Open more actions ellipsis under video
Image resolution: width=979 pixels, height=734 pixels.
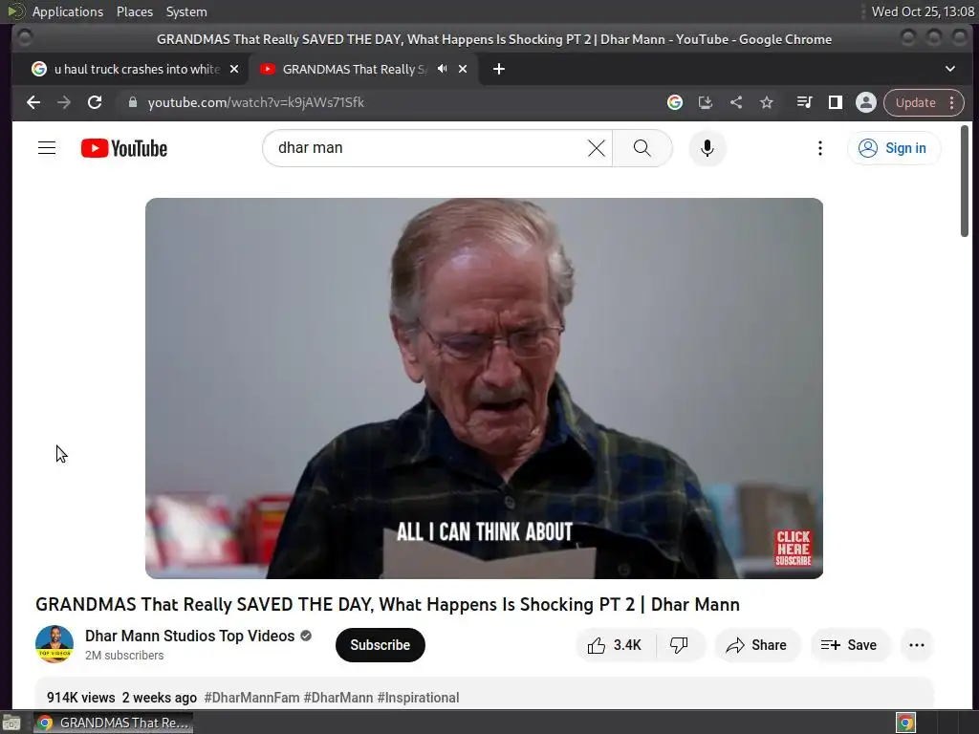click(917, 645)
